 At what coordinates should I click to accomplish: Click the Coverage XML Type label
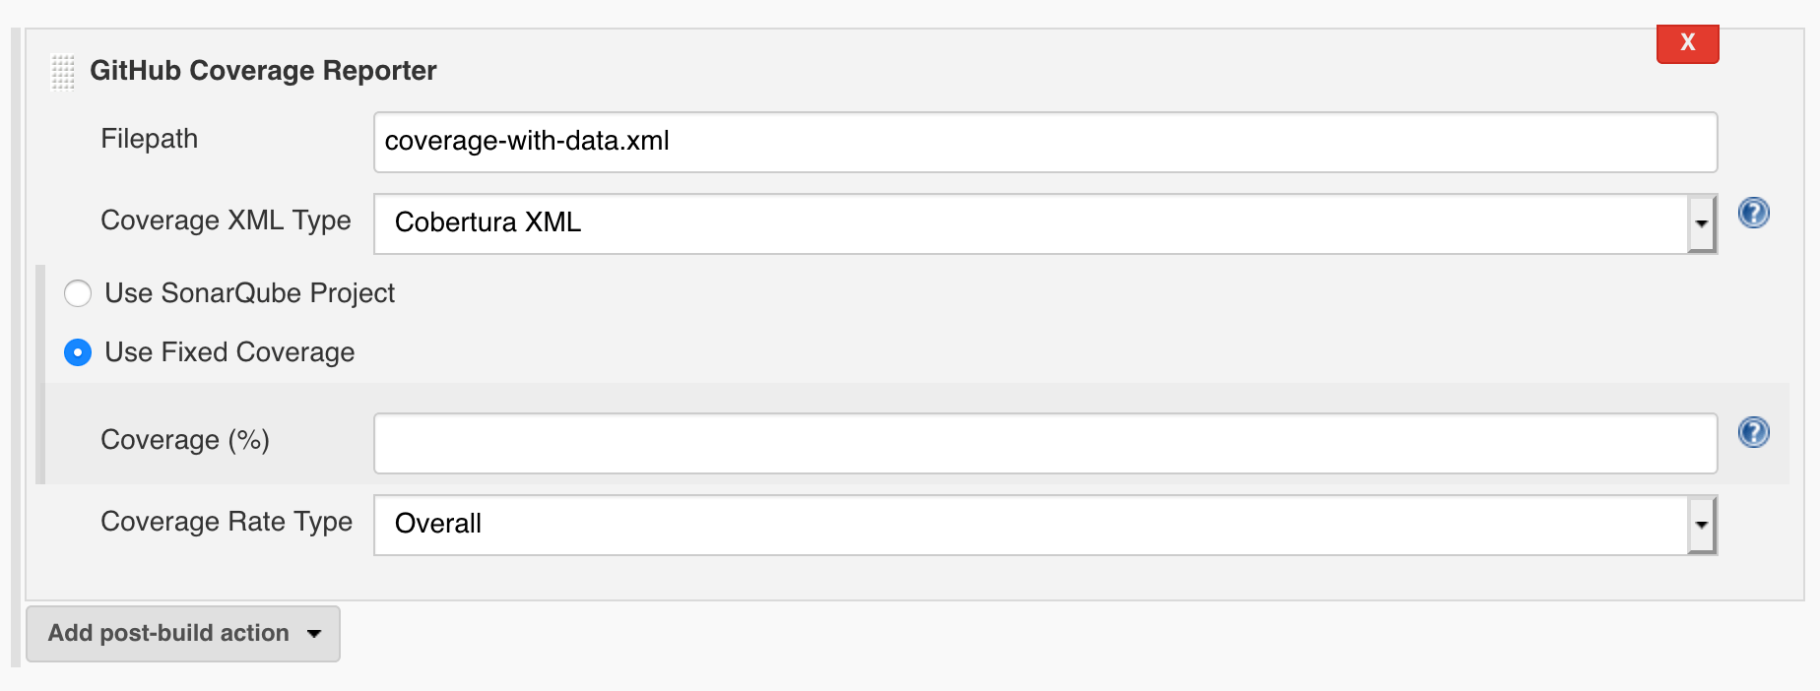pos(225,220)
